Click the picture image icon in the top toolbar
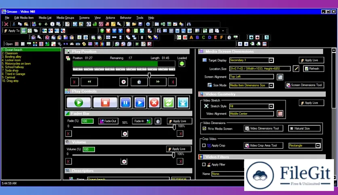This screenshot has width=338, height=195. pos(197,31)
